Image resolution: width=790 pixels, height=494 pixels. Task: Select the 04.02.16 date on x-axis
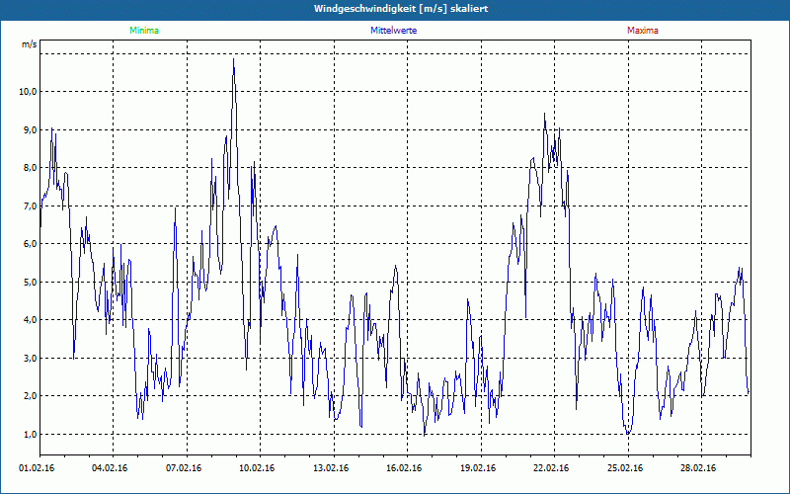[x=111, y=468]
